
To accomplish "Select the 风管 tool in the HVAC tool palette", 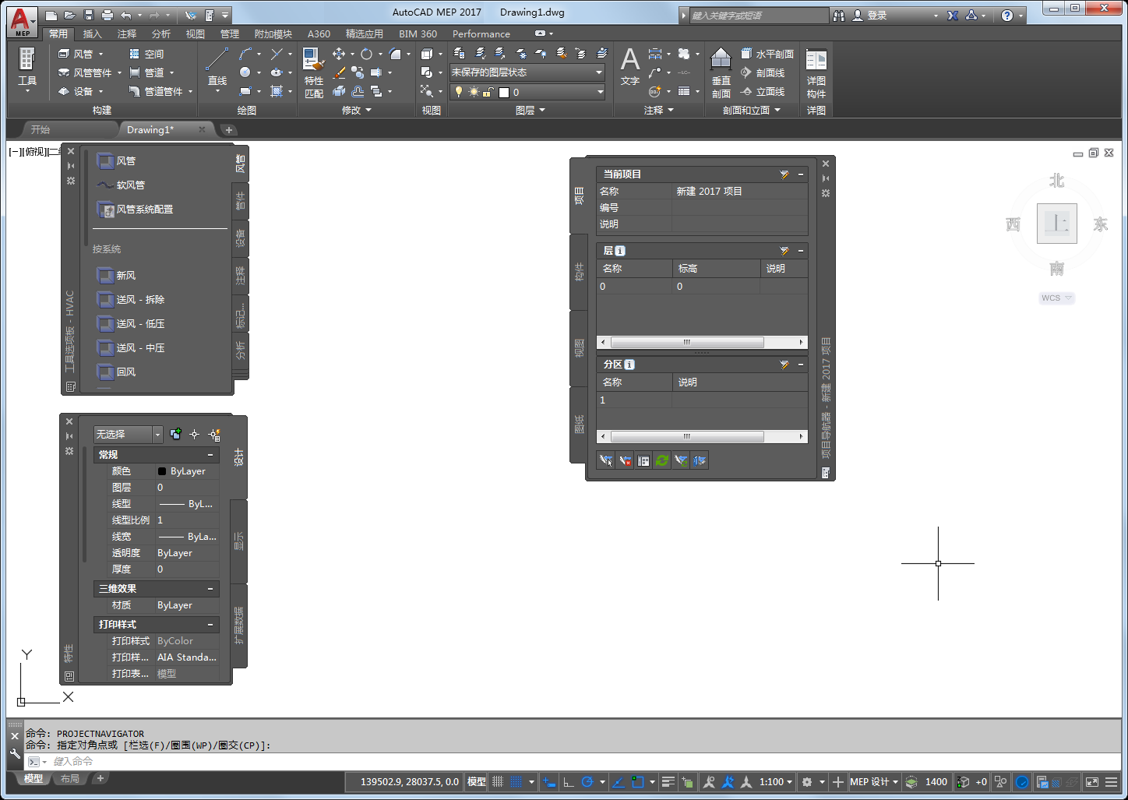I will coord(116,161).
